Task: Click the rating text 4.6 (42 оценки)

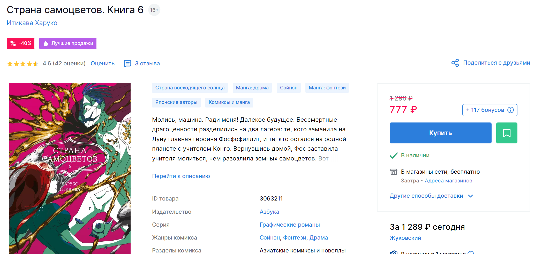Action: (64, 64)
